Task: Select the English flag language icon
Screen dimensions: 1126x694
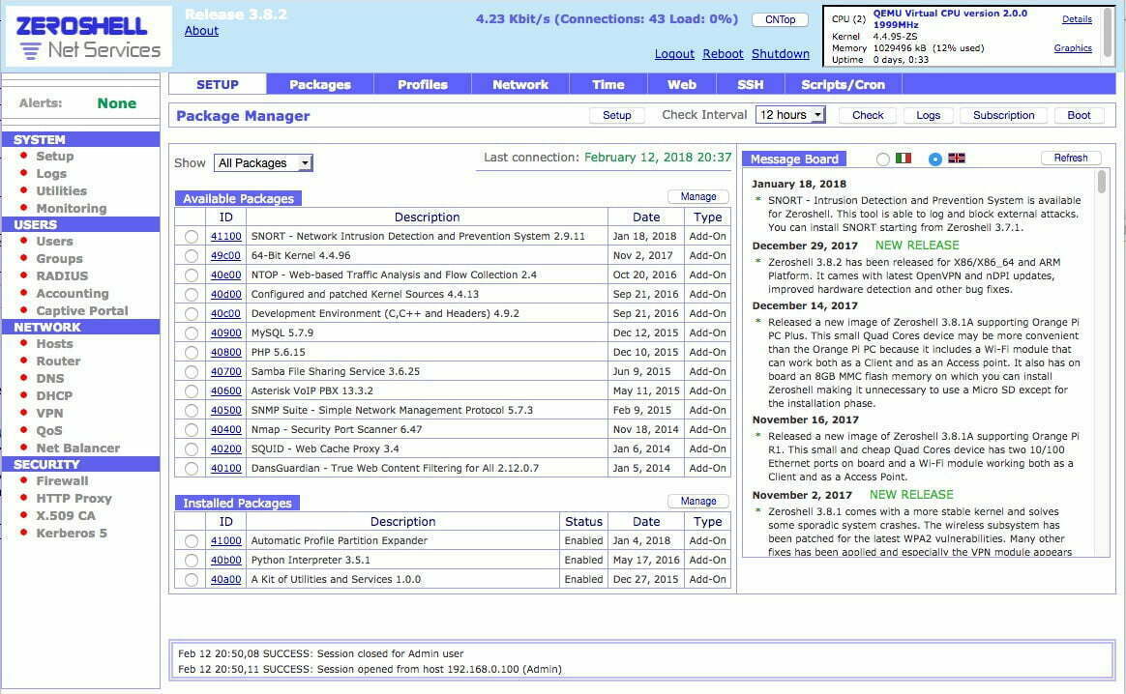Action: [x=957, y=158]
